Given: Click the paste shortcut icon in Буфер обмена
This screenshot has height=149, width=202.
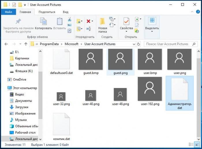Looking at the screenshot, I should tap(70, 31).
